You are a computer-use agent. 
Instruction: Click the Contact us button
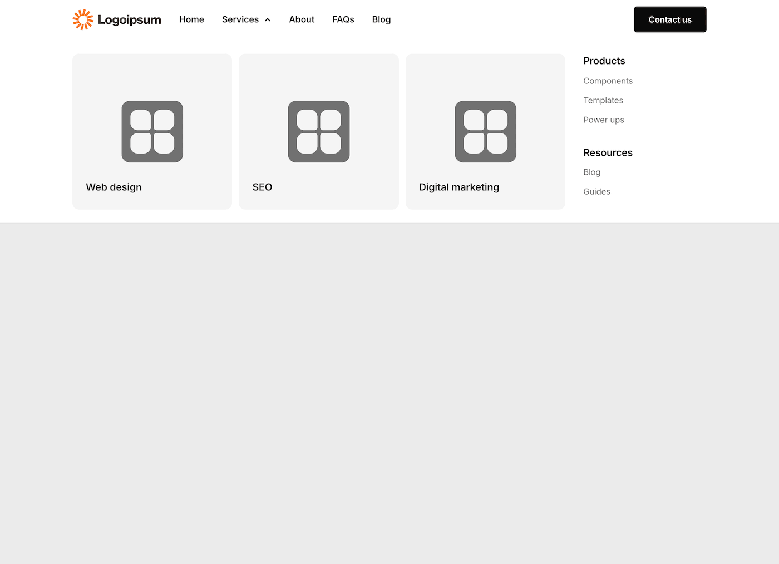670,19
